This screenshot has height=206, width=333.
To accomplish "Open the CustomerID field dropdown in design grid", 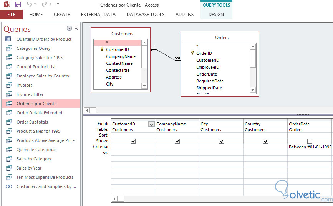I will [x=151, y=124].
